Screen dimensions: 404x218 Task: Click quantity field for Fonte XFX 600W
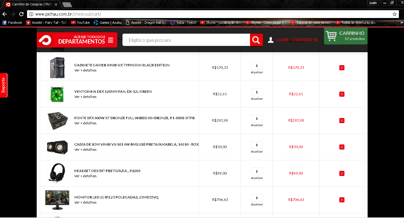pos(257,119)
